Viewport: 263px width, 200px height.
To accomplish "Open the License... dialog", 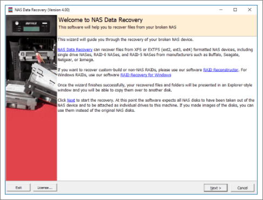I will tap(45, 188).
